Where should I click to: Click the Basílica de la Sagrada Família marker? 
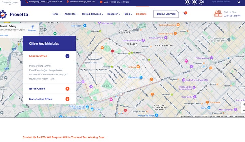click(229, 39)
